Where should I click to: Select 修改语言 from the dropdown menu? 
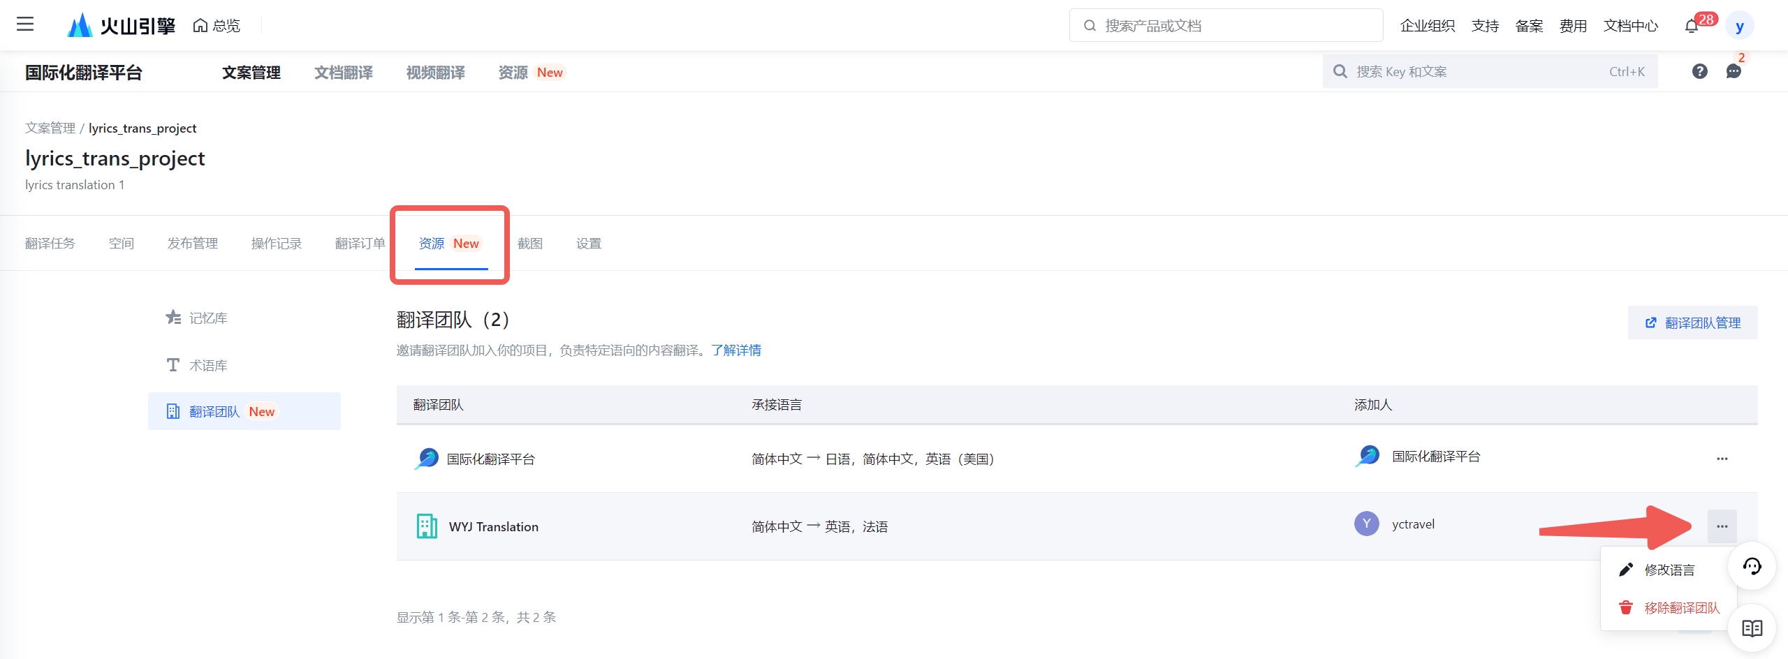pos(1669,570)
